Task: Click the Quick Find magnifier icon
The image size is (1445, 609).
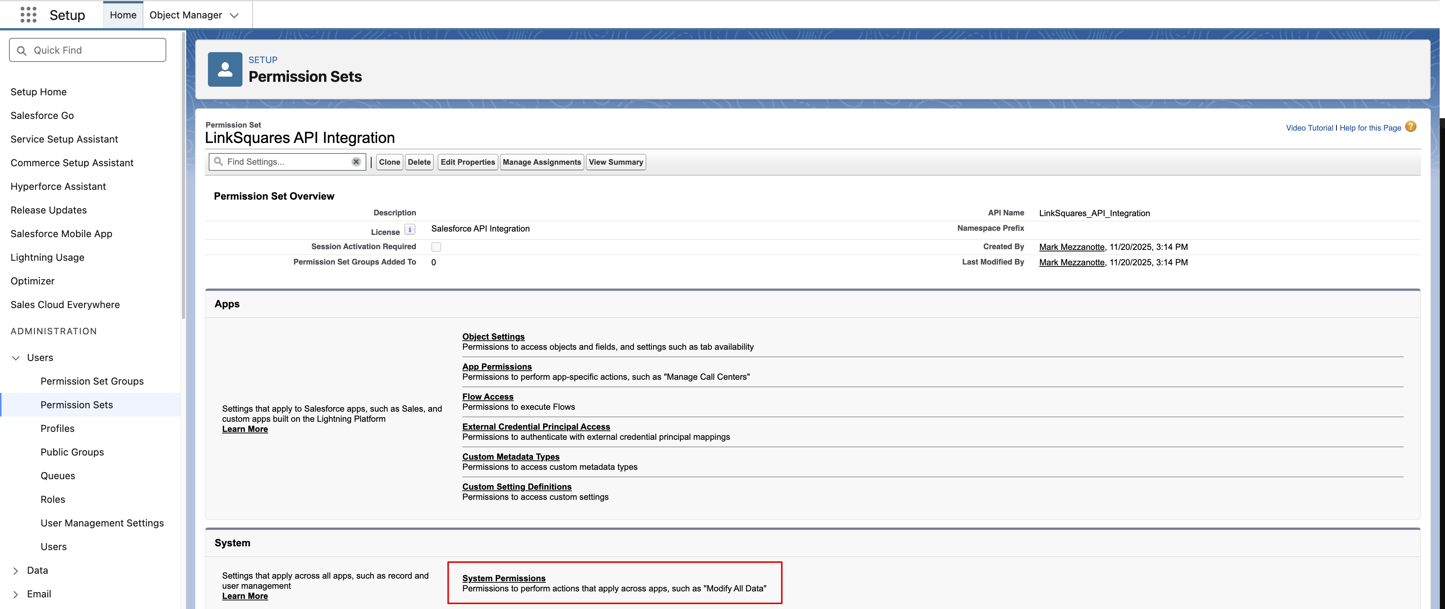Action: click(22, 51)
